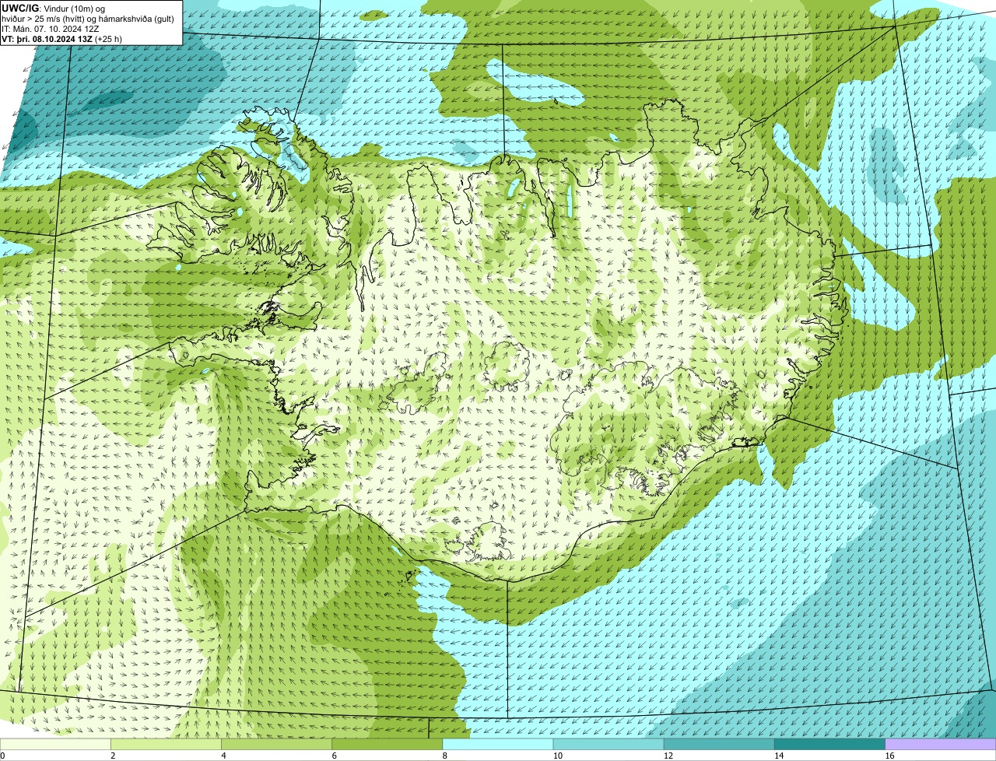Click the 0–2 m/s pale yellow legend swatch
The height and width of the screenshot is (761, 996).
[55, 744]
